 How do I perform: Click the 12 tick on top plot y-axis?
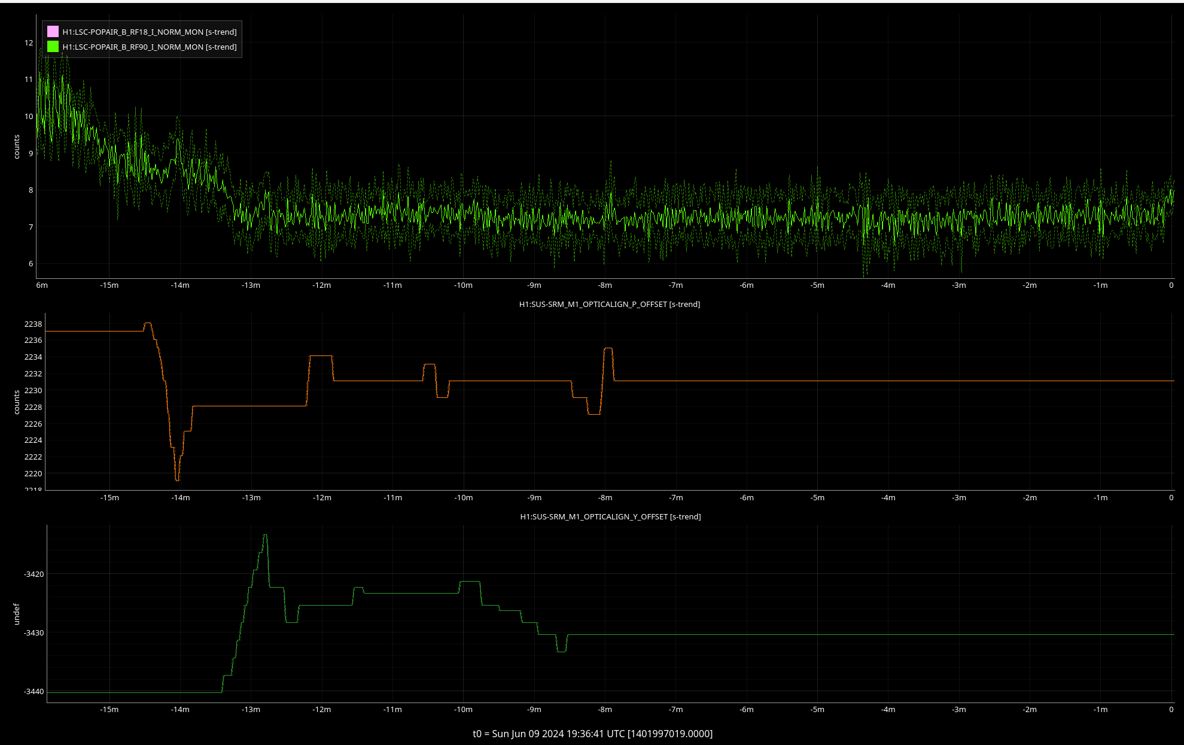[x=29, y=42]
